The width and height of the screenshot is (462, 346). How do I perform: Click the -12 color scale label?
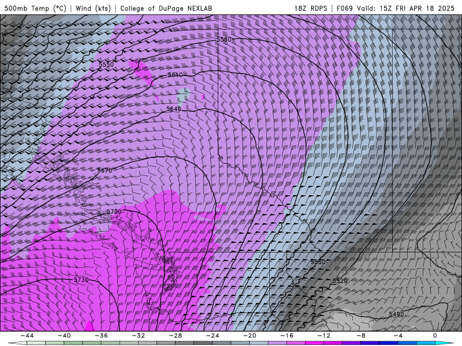(323, 336)
